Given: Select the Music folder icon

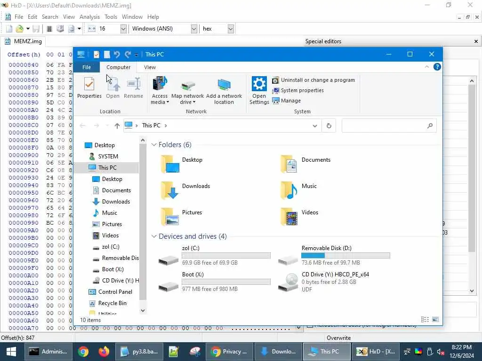Looking at the screenshot, I should point(289,190).
